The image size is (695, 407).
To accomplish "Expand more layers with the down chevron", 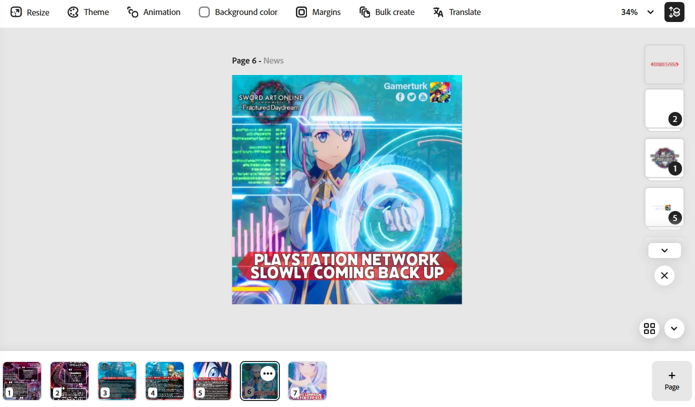I will tap(664, 250).
